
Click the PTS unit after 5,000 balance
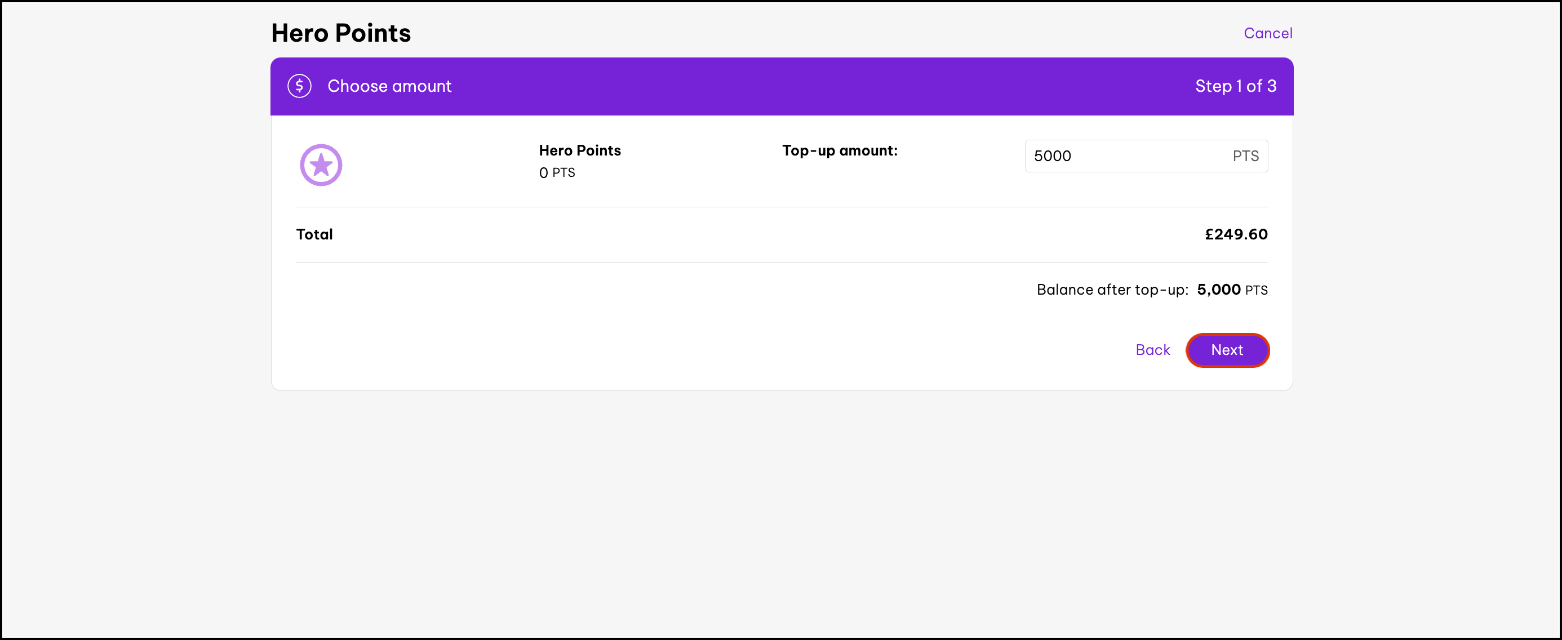tap(1257, 290)
